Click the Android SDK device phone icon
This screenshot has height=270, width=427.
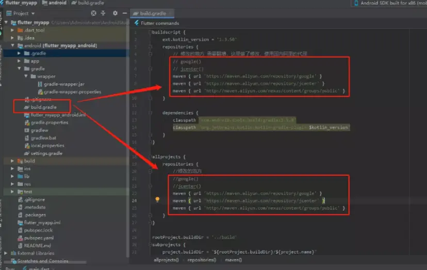point(356,3)
